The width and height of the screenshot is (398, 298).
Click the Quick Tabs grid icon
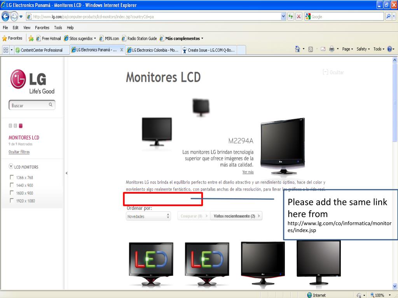(5, 50)
